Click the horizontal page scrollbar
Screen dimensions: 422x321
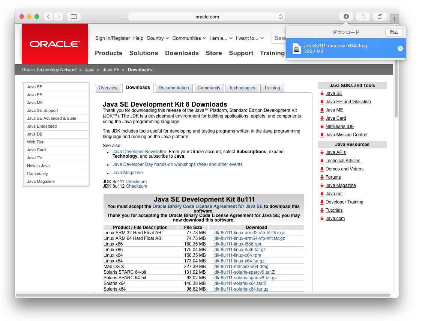click(x=203, y=295)
